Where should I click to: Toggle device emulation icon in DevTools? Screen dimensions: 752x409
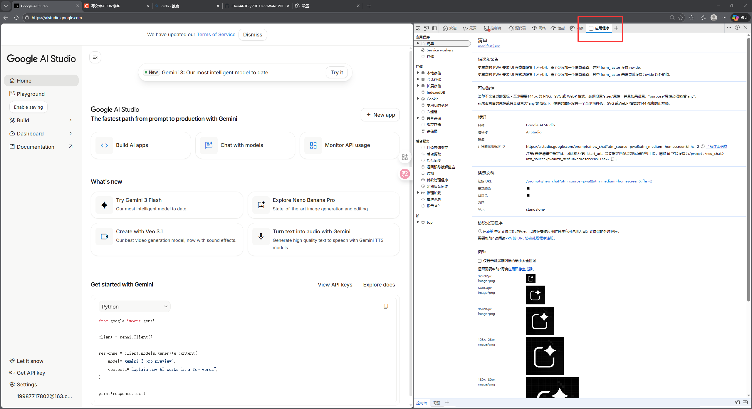click(x=426, y=28)
